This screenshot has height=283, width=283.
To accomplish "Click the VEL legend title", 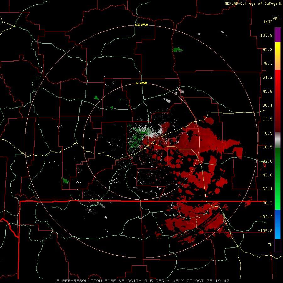I will [276, 19].
